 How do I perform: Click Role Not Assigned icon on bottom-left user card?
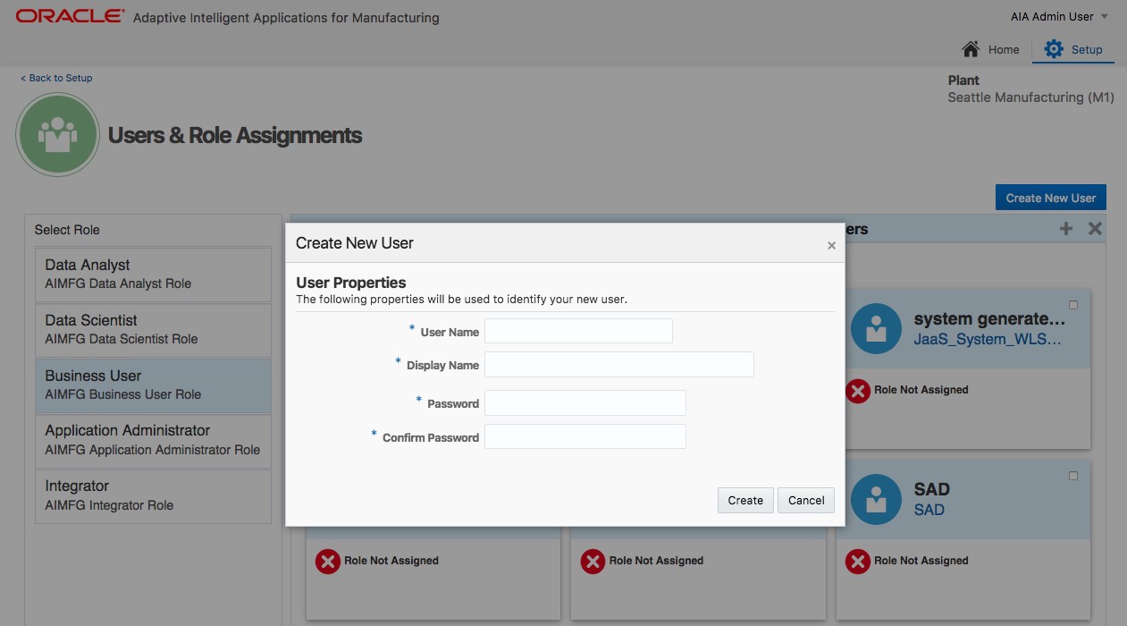click(327, 561)
